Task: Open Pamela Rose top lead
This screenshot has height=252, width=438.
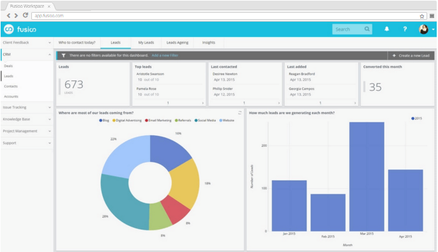Action: [146, 89]
